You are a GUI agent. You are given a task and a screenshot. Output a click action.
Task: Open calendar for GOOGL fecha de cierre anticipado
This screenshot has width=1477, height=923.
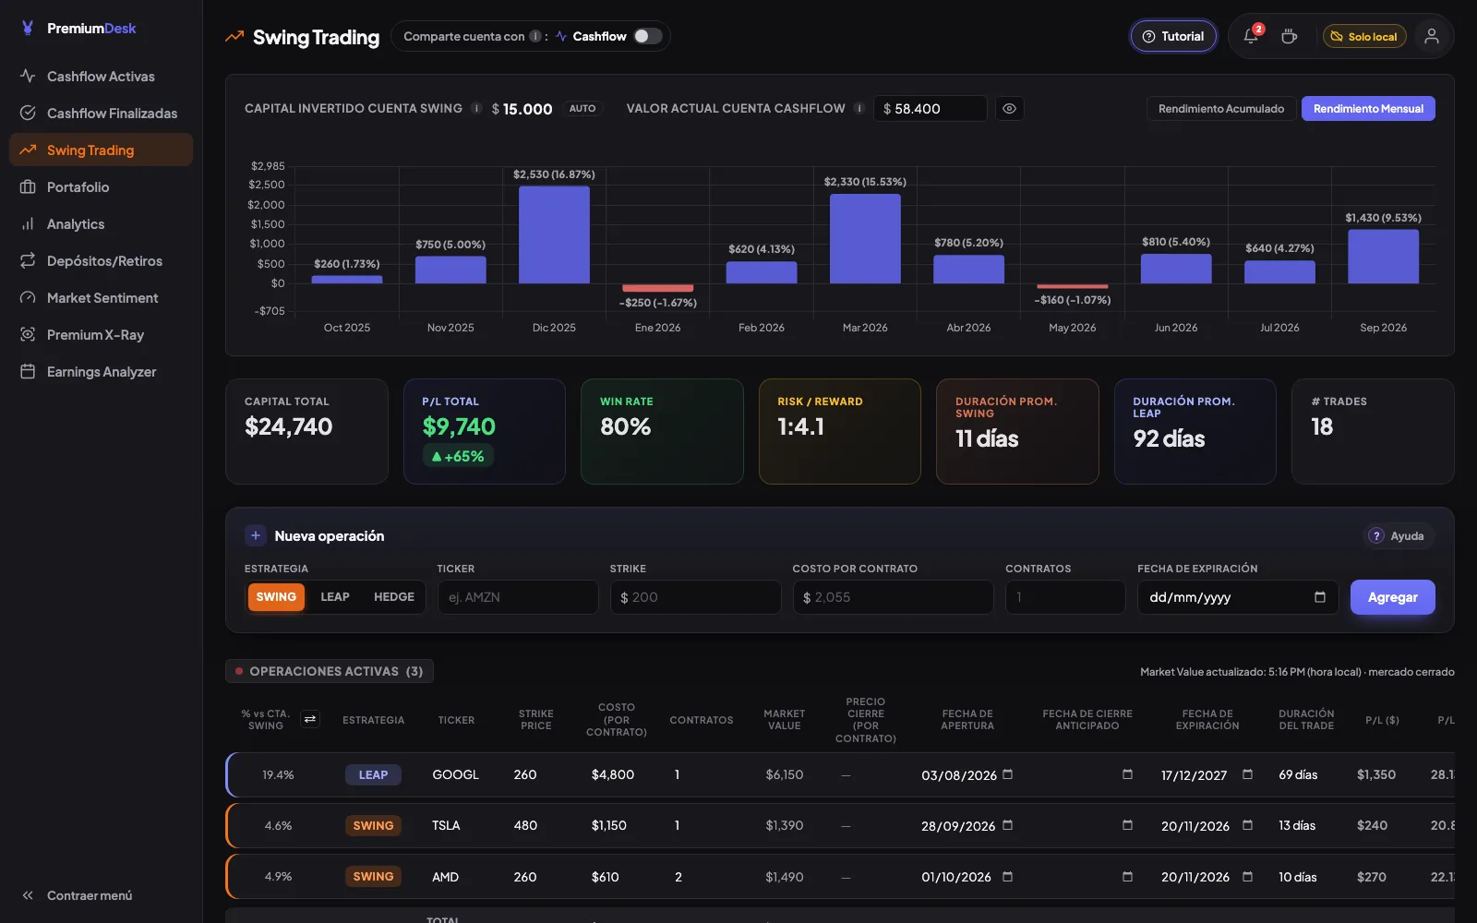point(1127,774)
